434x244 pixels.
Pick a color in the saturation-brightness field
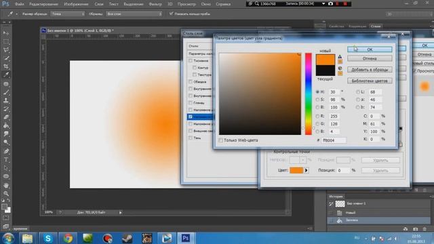point(260,94)
